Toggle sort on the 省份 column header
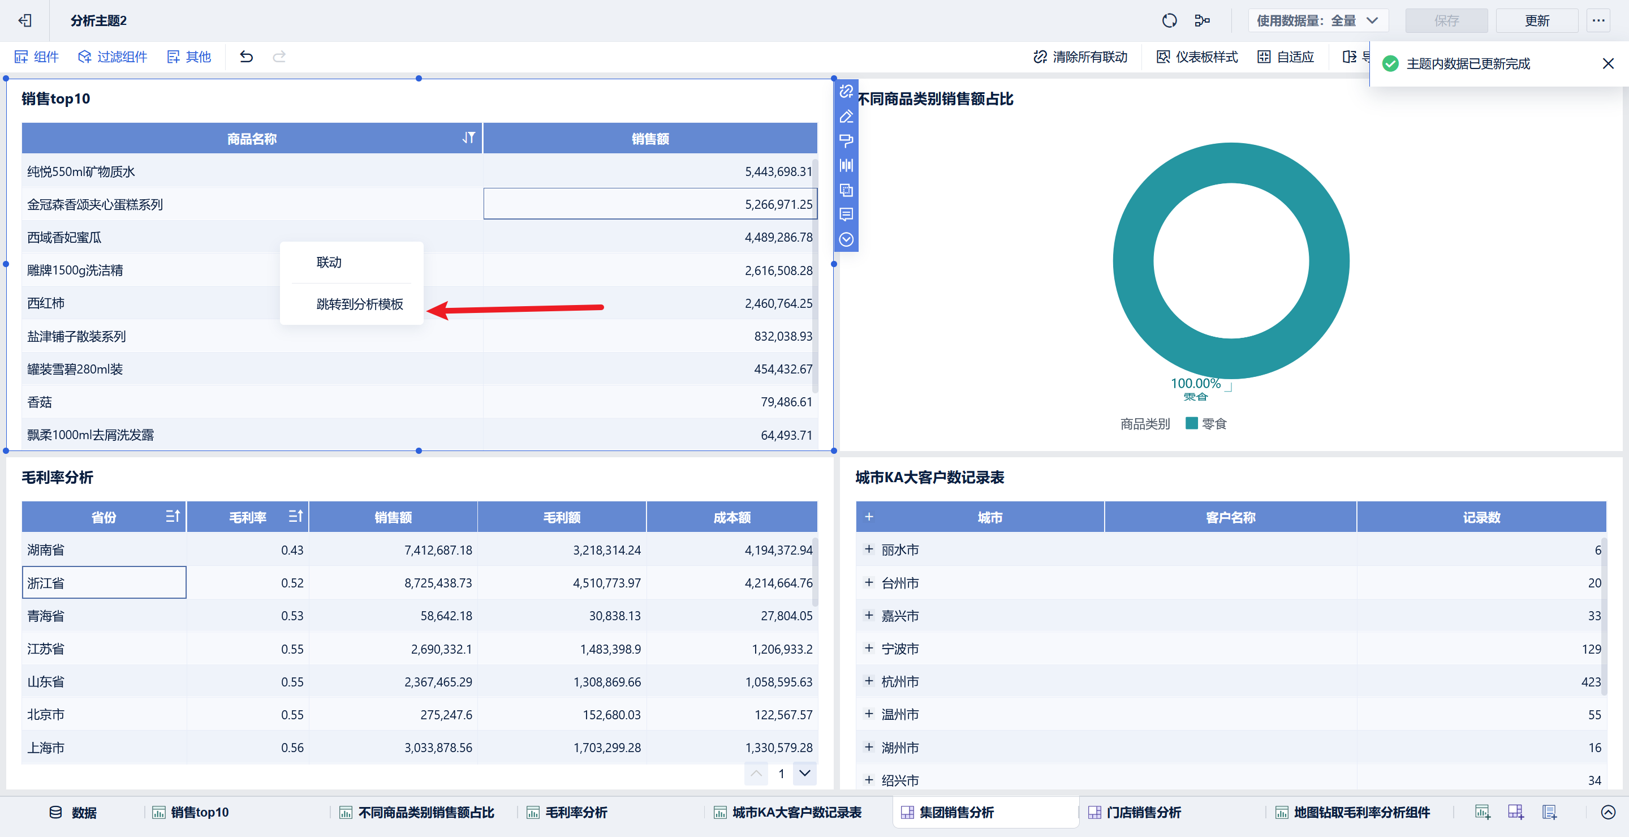 tap(173, 517)
